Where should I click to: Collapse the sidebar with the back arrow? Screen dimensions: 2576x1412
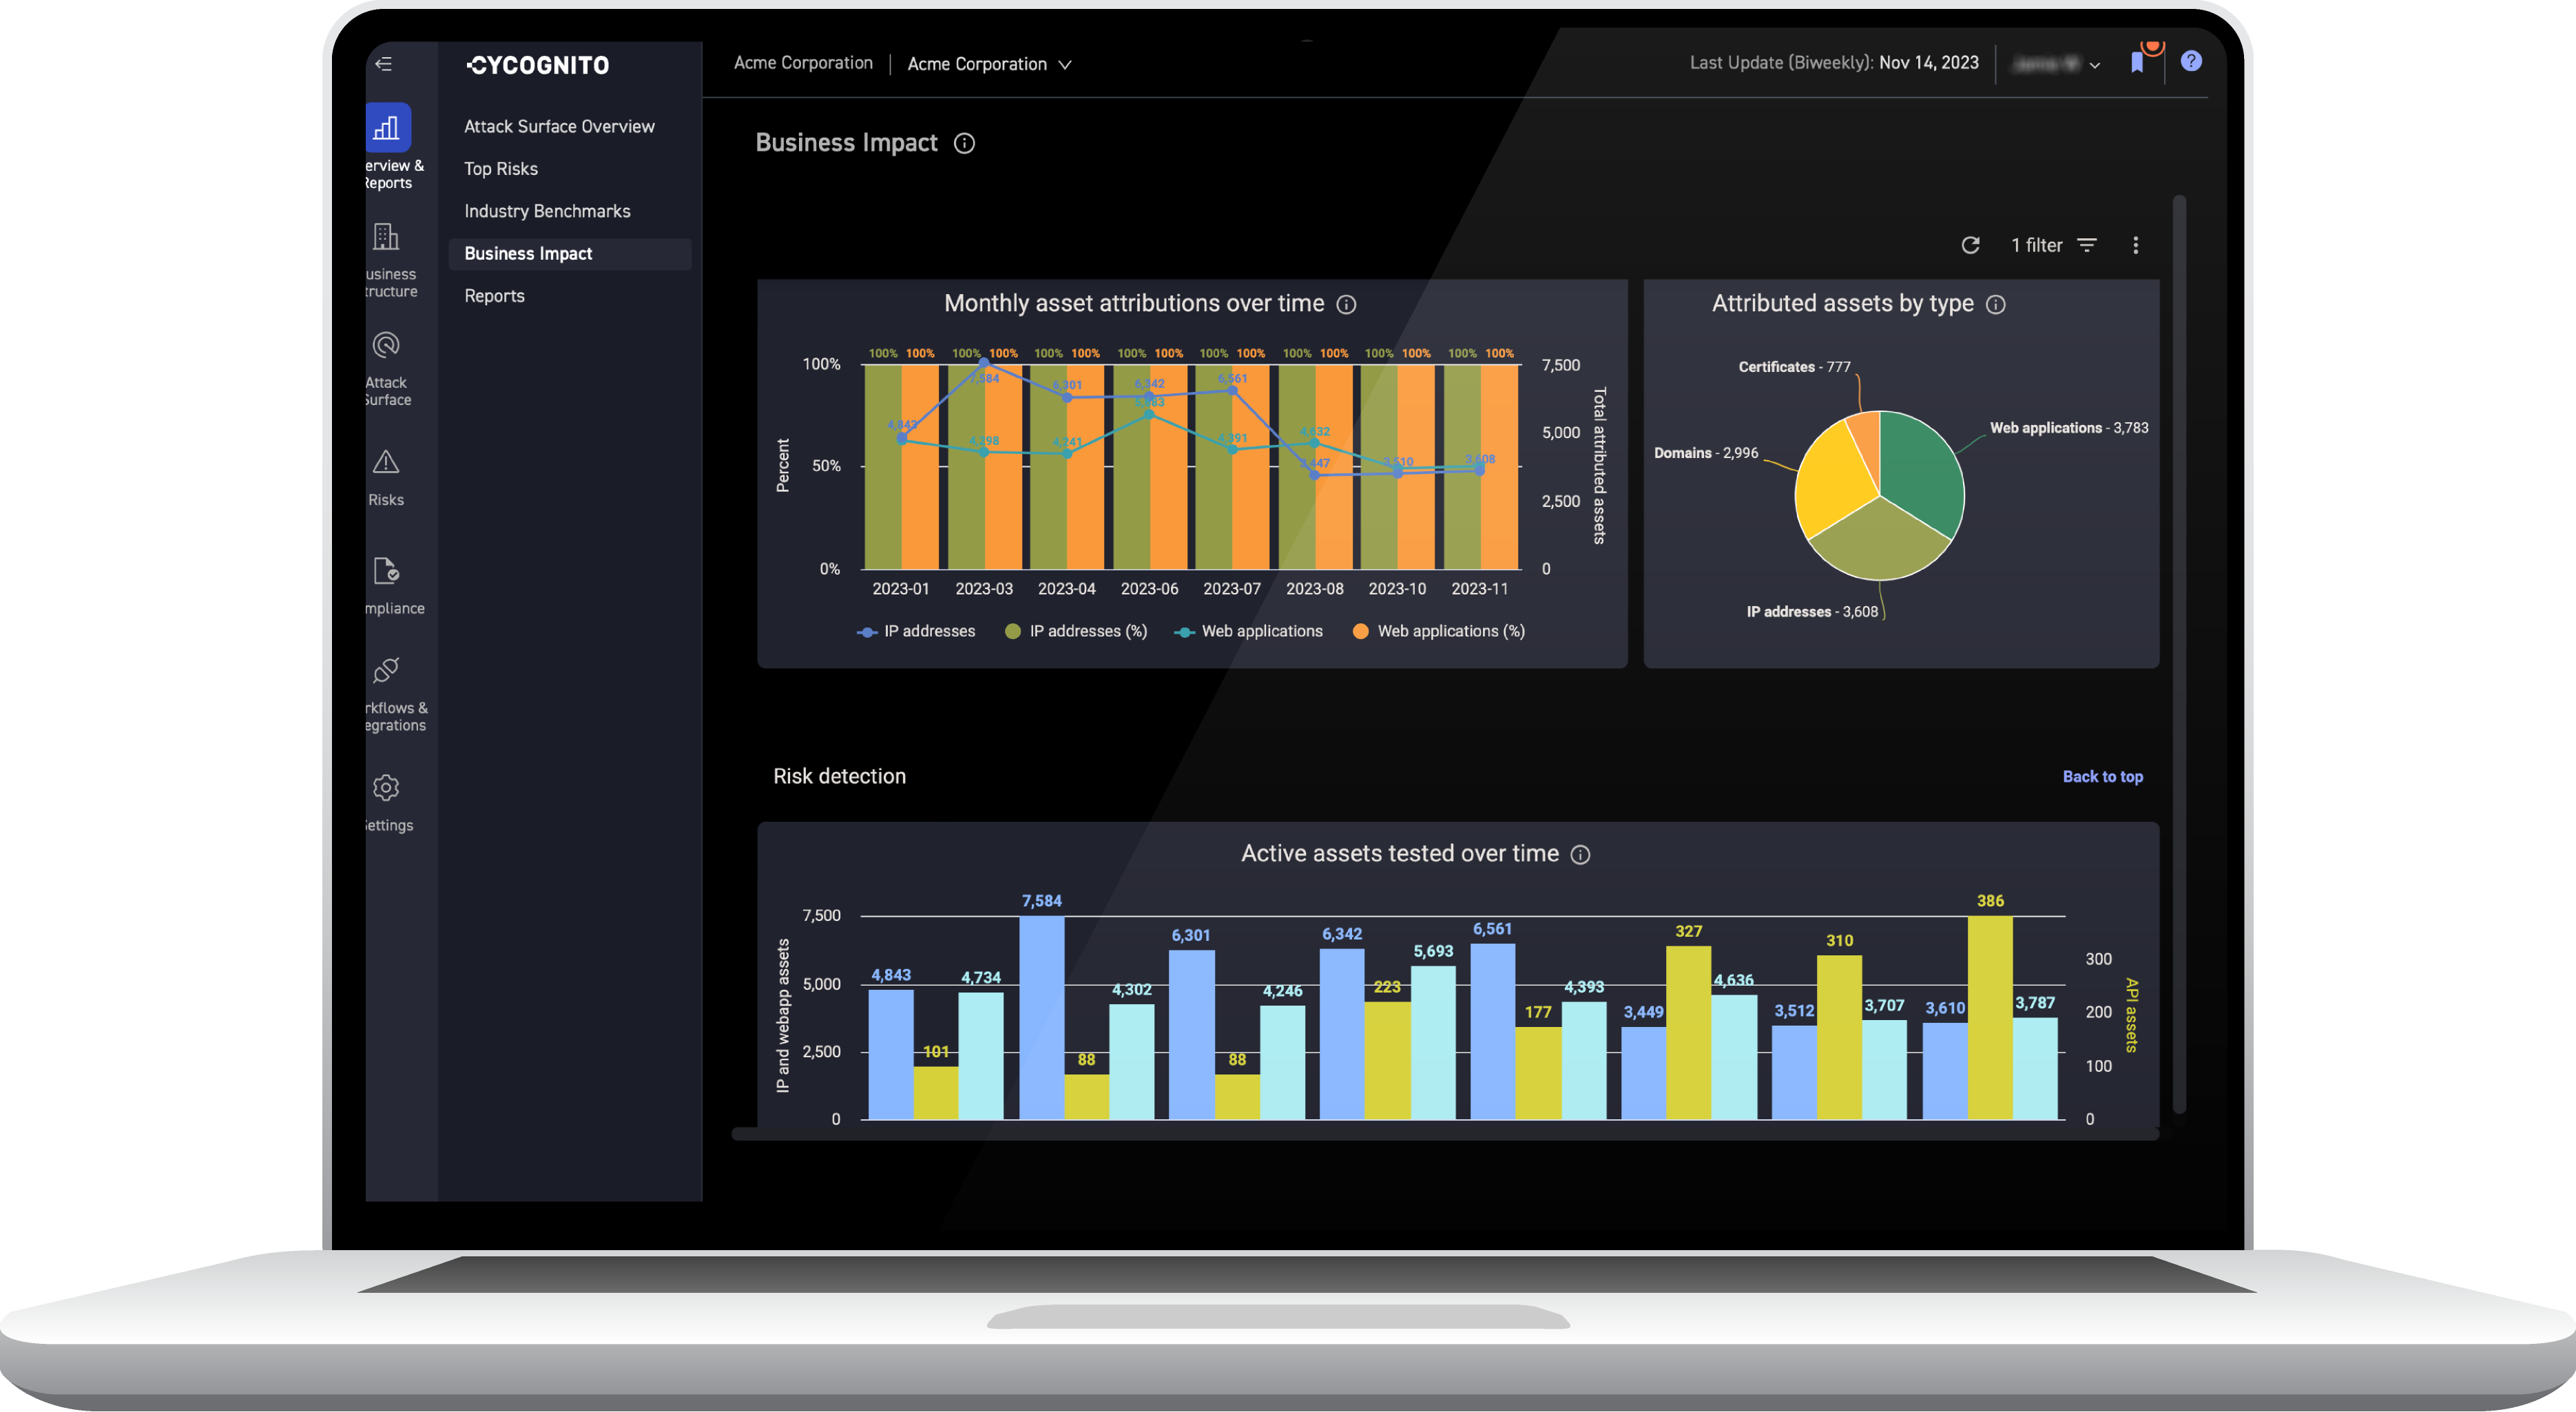pos(383,63)
